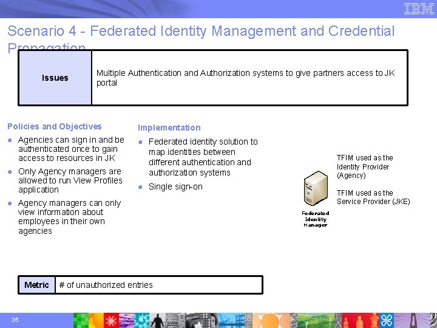The image size is (437, 328).
Task: Click the "Policies and Objectives" heading
Action: coord(55,126)
